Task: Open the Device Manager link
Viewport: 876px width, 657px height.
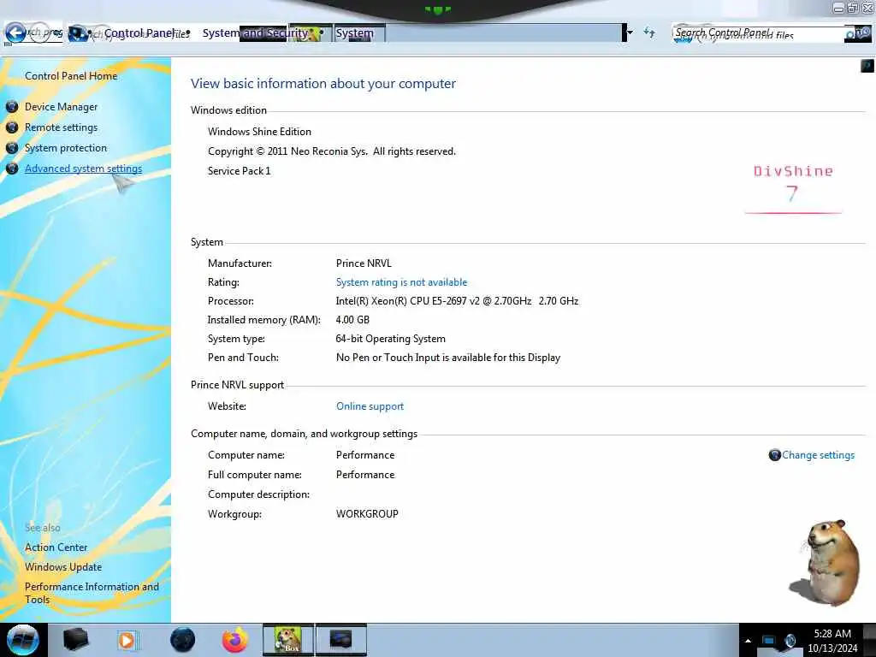Action: [61, 107]
